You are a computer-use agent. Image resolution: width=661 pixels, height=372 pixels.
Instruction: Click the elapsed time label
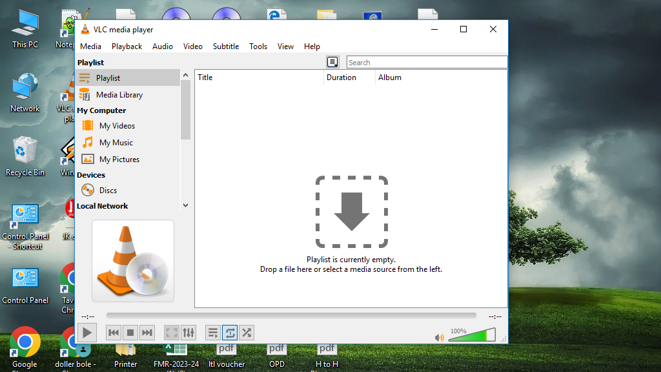click(x=88, y=316)
